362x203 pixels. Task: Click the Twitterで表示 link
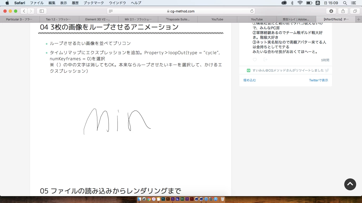(319, 80)
